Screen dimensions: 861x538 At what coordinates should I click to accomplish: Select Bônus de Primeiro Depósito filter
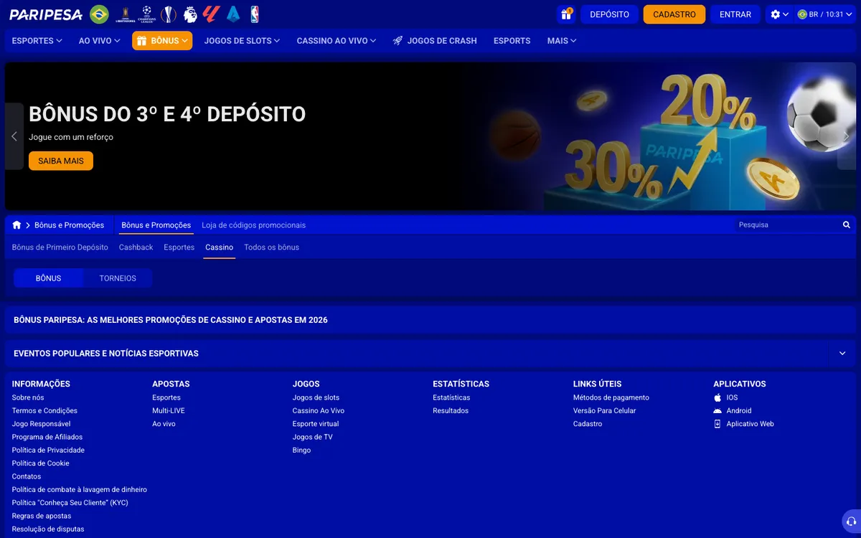tap(60, 247)
